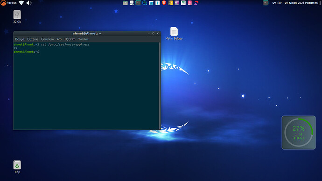This screenshot has height=181, width=322.
Task: Open the terminal launcher in the panel
Action: (x=138, y=3)
